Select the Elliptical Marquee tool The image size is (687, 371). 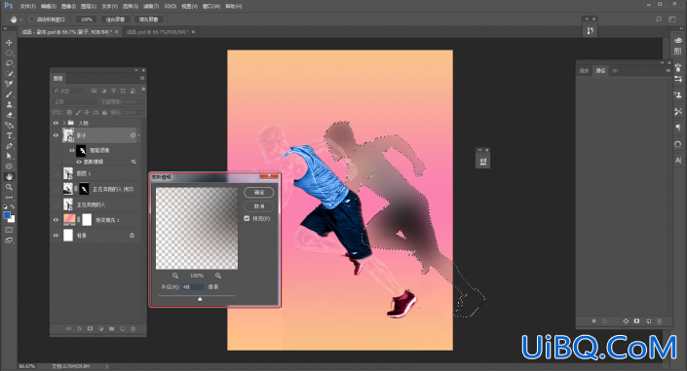pos(9,53)
